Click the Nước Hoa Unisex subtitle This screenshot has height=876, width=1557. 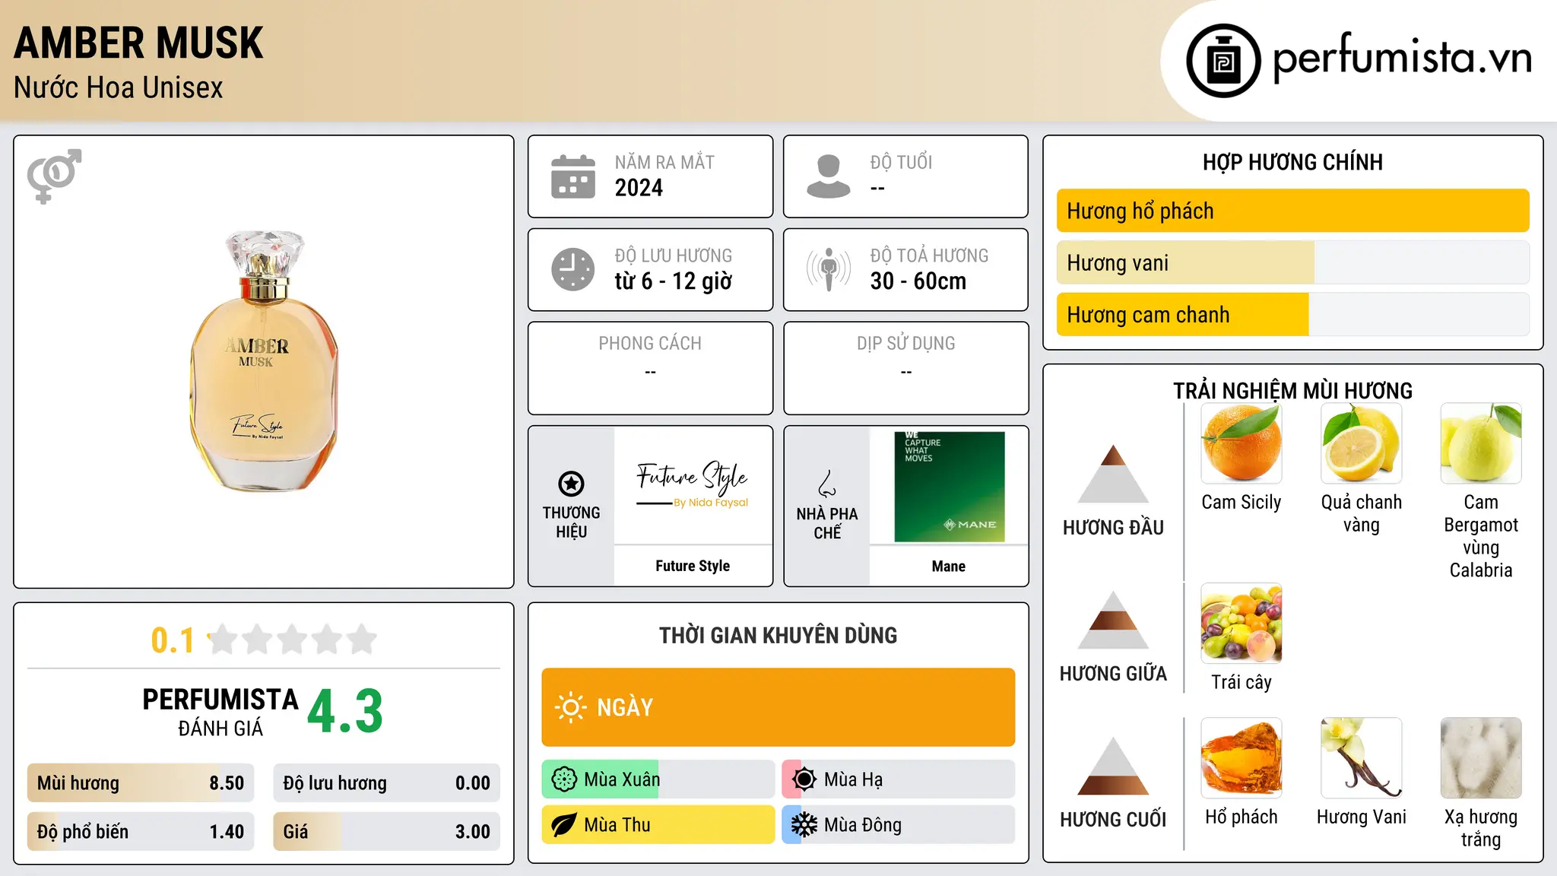(118, 87)
